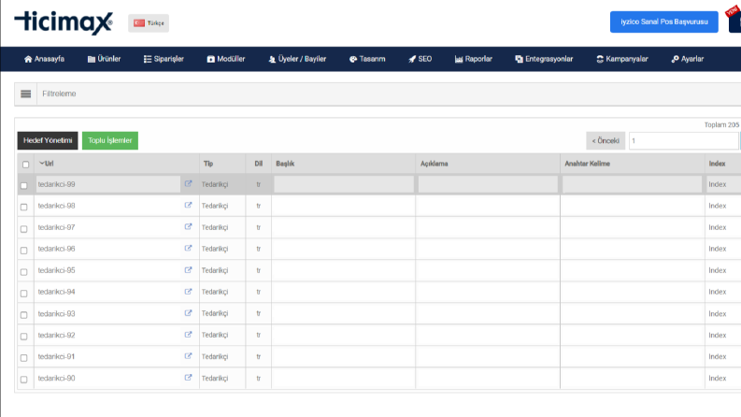
Task: Open external link icon for tedarikci-94
Action: (188, 292)
